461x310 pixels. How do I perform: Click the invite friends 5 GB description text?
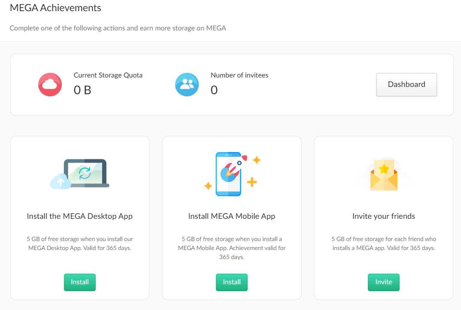[x=384, y=243]
